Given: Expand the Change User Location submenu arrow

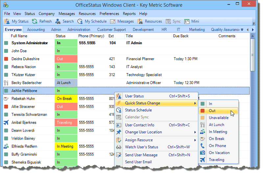Looking at the screenshot, I should [195, 132].
